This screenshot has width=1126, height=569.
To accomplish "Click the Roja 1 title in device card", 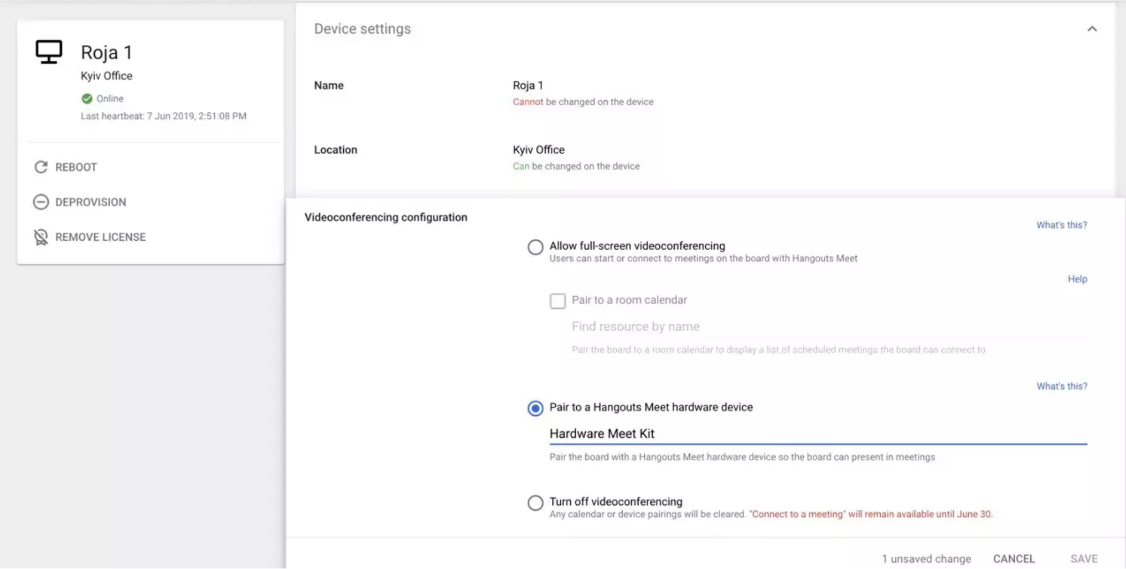I will click(x=106, y=53).
